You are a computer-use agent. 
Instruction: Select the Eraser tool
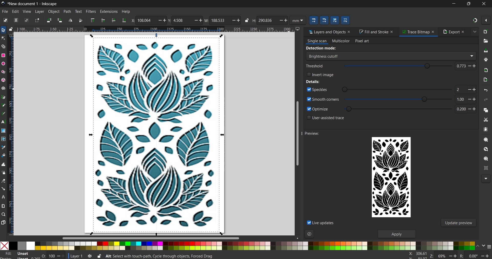pos(3,181)
